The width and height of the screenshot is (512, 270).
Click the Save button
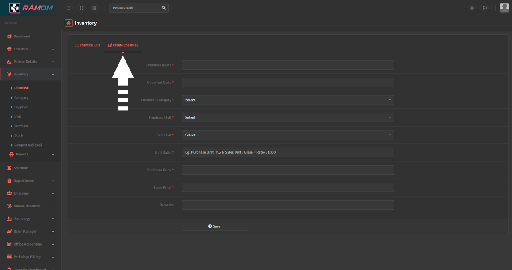click(214, 226)
